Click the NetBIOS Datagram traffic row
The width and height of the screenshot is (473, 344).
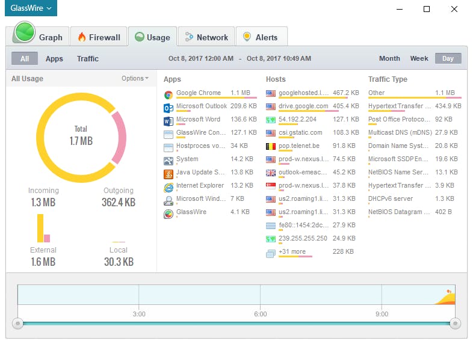(x=415, y=212)
